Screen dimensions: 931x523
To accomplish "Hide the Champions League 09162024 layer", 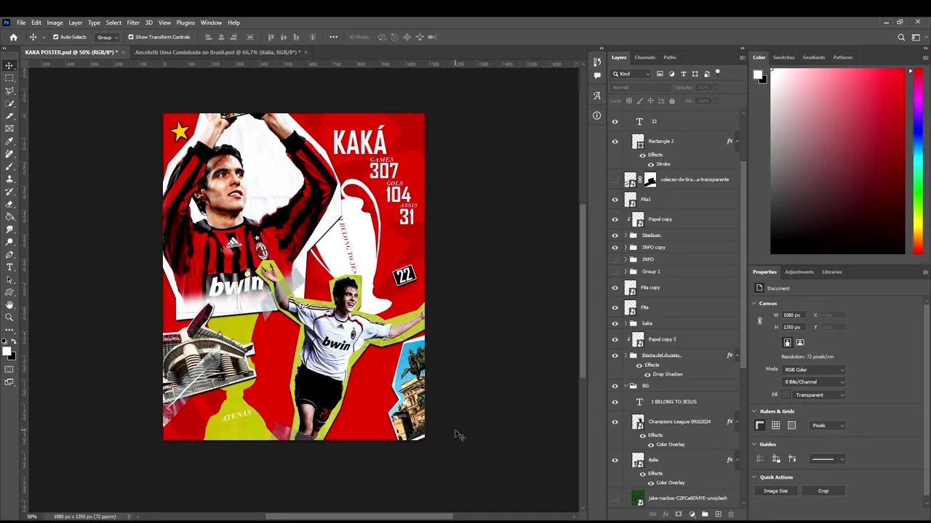I will [x=615, y=422].
